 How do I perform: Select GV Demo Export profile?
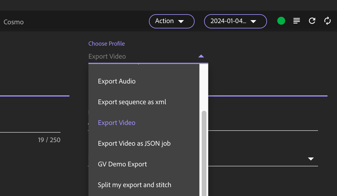point(122,164)
